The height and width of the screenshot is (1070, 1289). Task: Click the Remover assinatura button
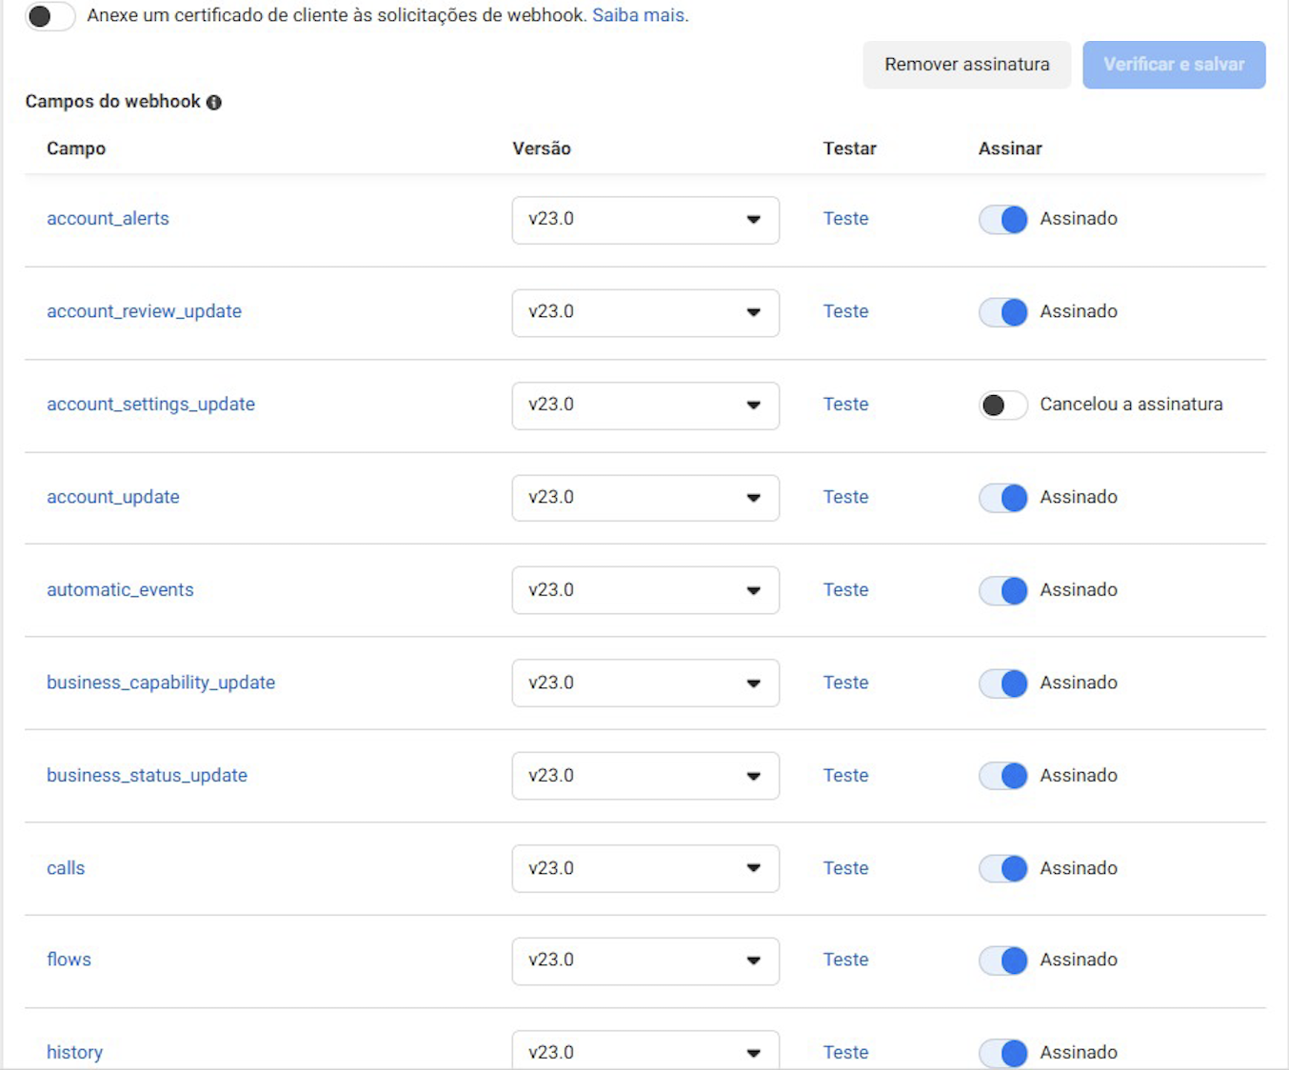[966, 65]
